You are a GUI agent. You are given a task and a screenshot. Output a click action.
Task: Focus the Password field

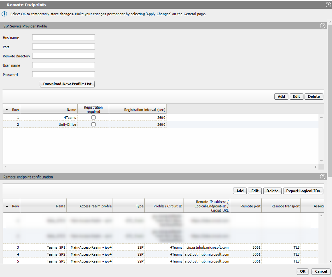pos(64,74)
